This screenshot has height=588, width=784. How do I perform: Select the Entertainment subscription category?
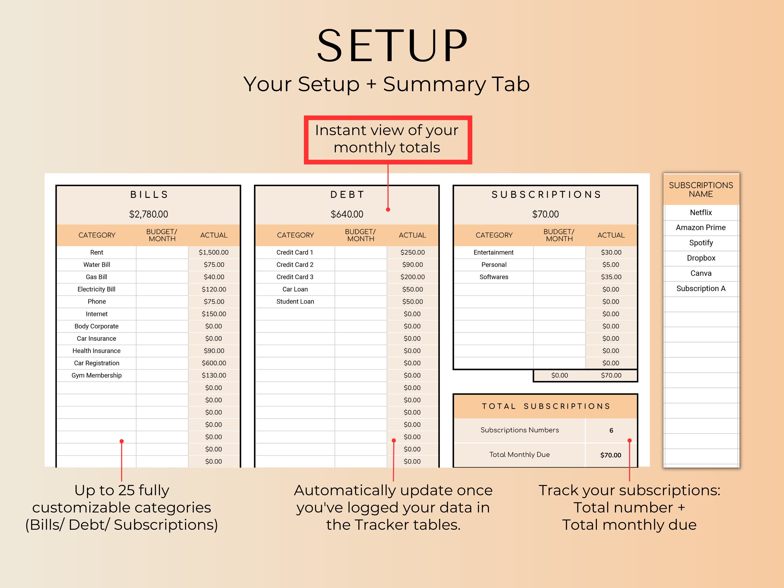pyautogui.click(x=494, y=252)
